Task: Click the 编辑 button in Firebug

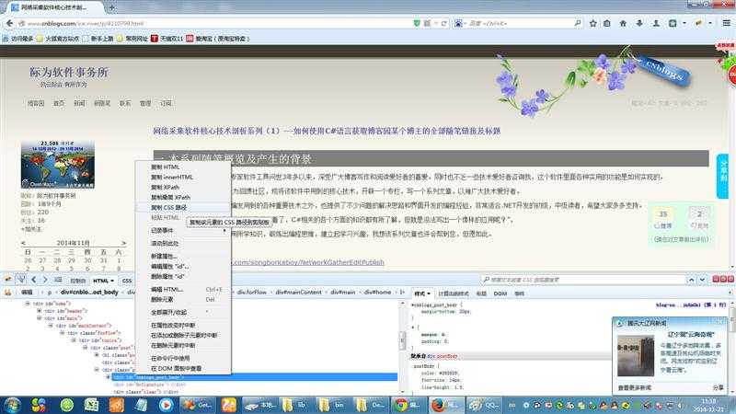Action: pyautogui.click(x=27, y=293)
